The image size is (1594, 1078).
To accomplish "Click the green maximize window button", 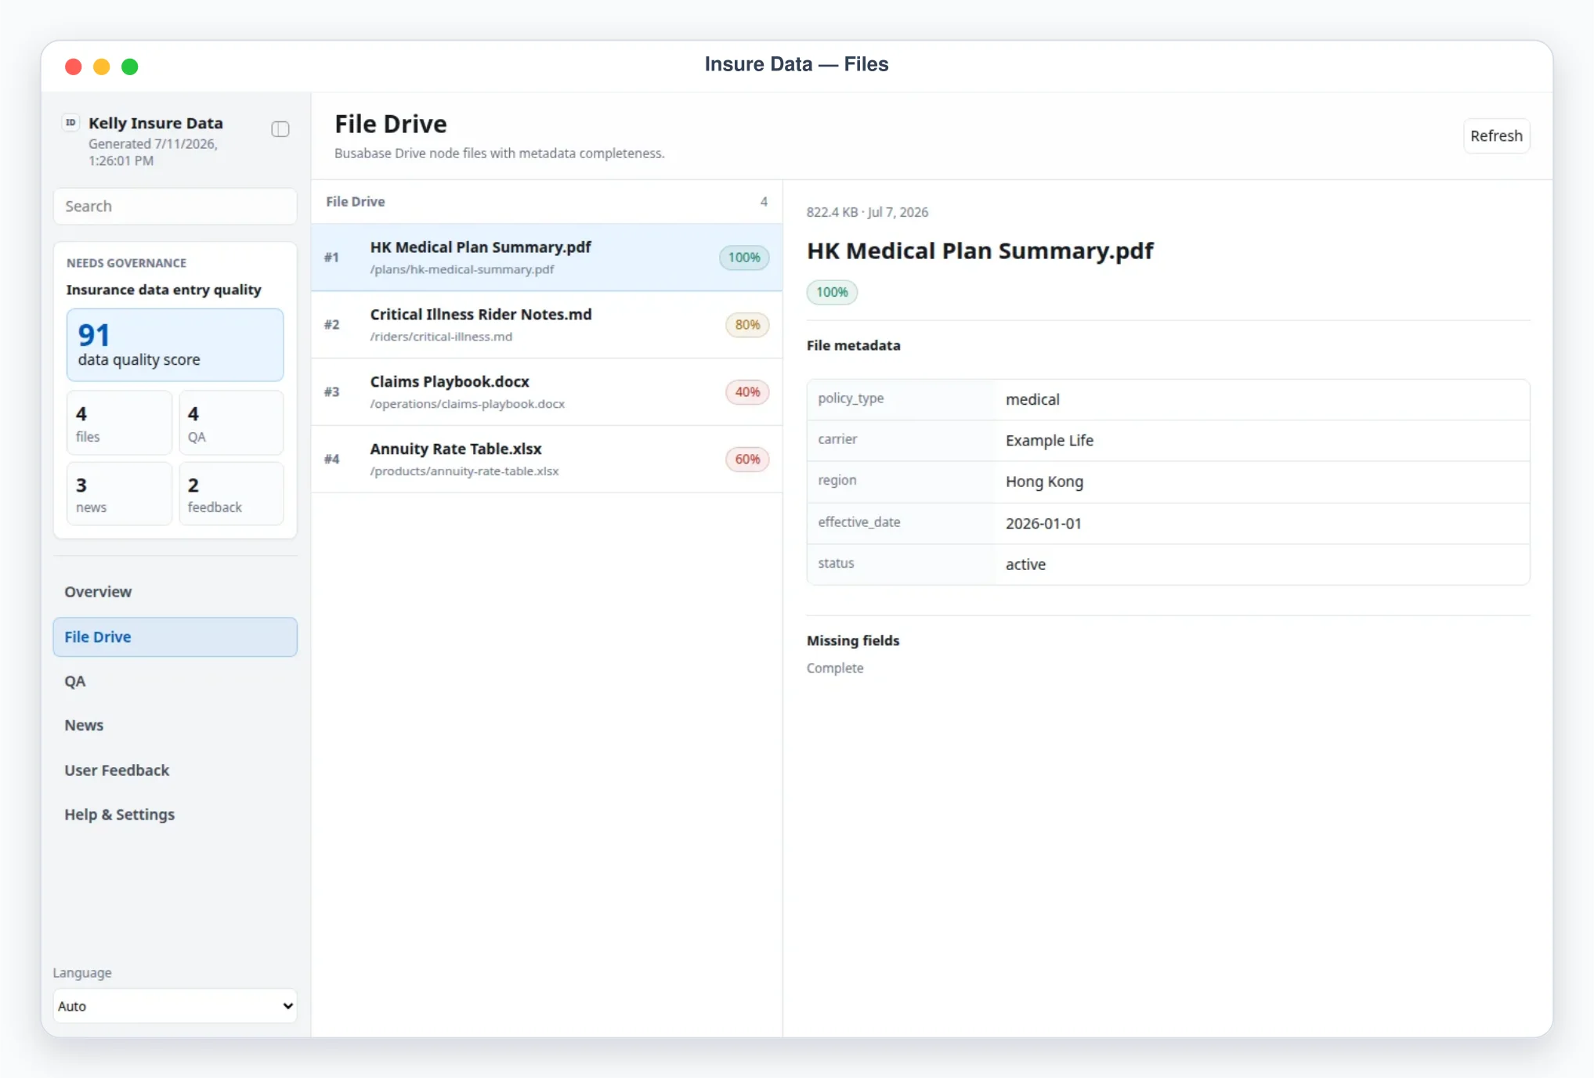I will [130, 67].
